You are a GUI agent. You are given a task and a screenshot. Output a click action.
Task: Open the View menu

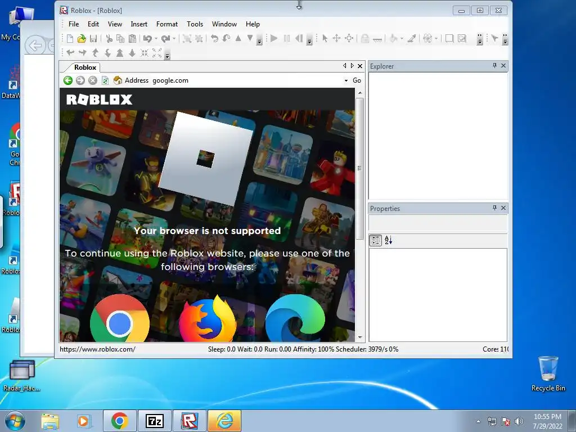[115, 24]
